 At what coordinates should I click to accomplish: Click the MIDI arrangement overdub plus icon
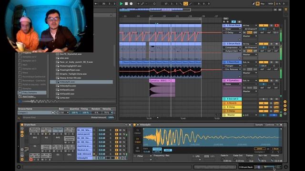(138, 3)
